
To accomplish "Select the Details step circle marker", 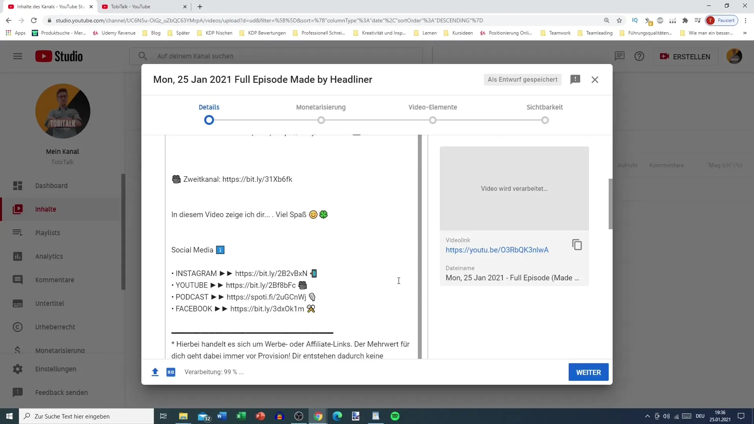I will pyautogui.click(x=209, y=120).
